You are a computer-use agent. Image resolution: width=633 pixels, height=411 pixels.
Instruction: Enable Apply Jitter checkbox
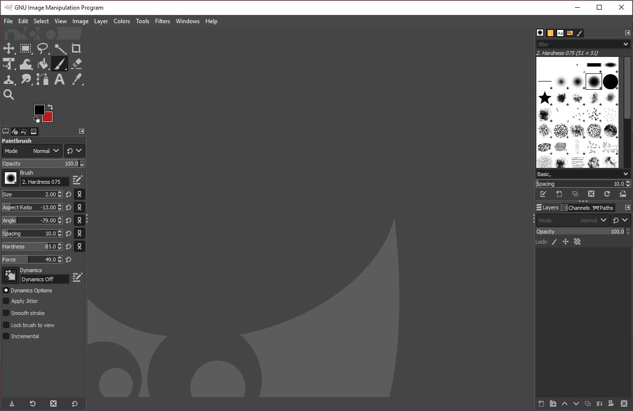pyautogui.click(x=6, y=301)
